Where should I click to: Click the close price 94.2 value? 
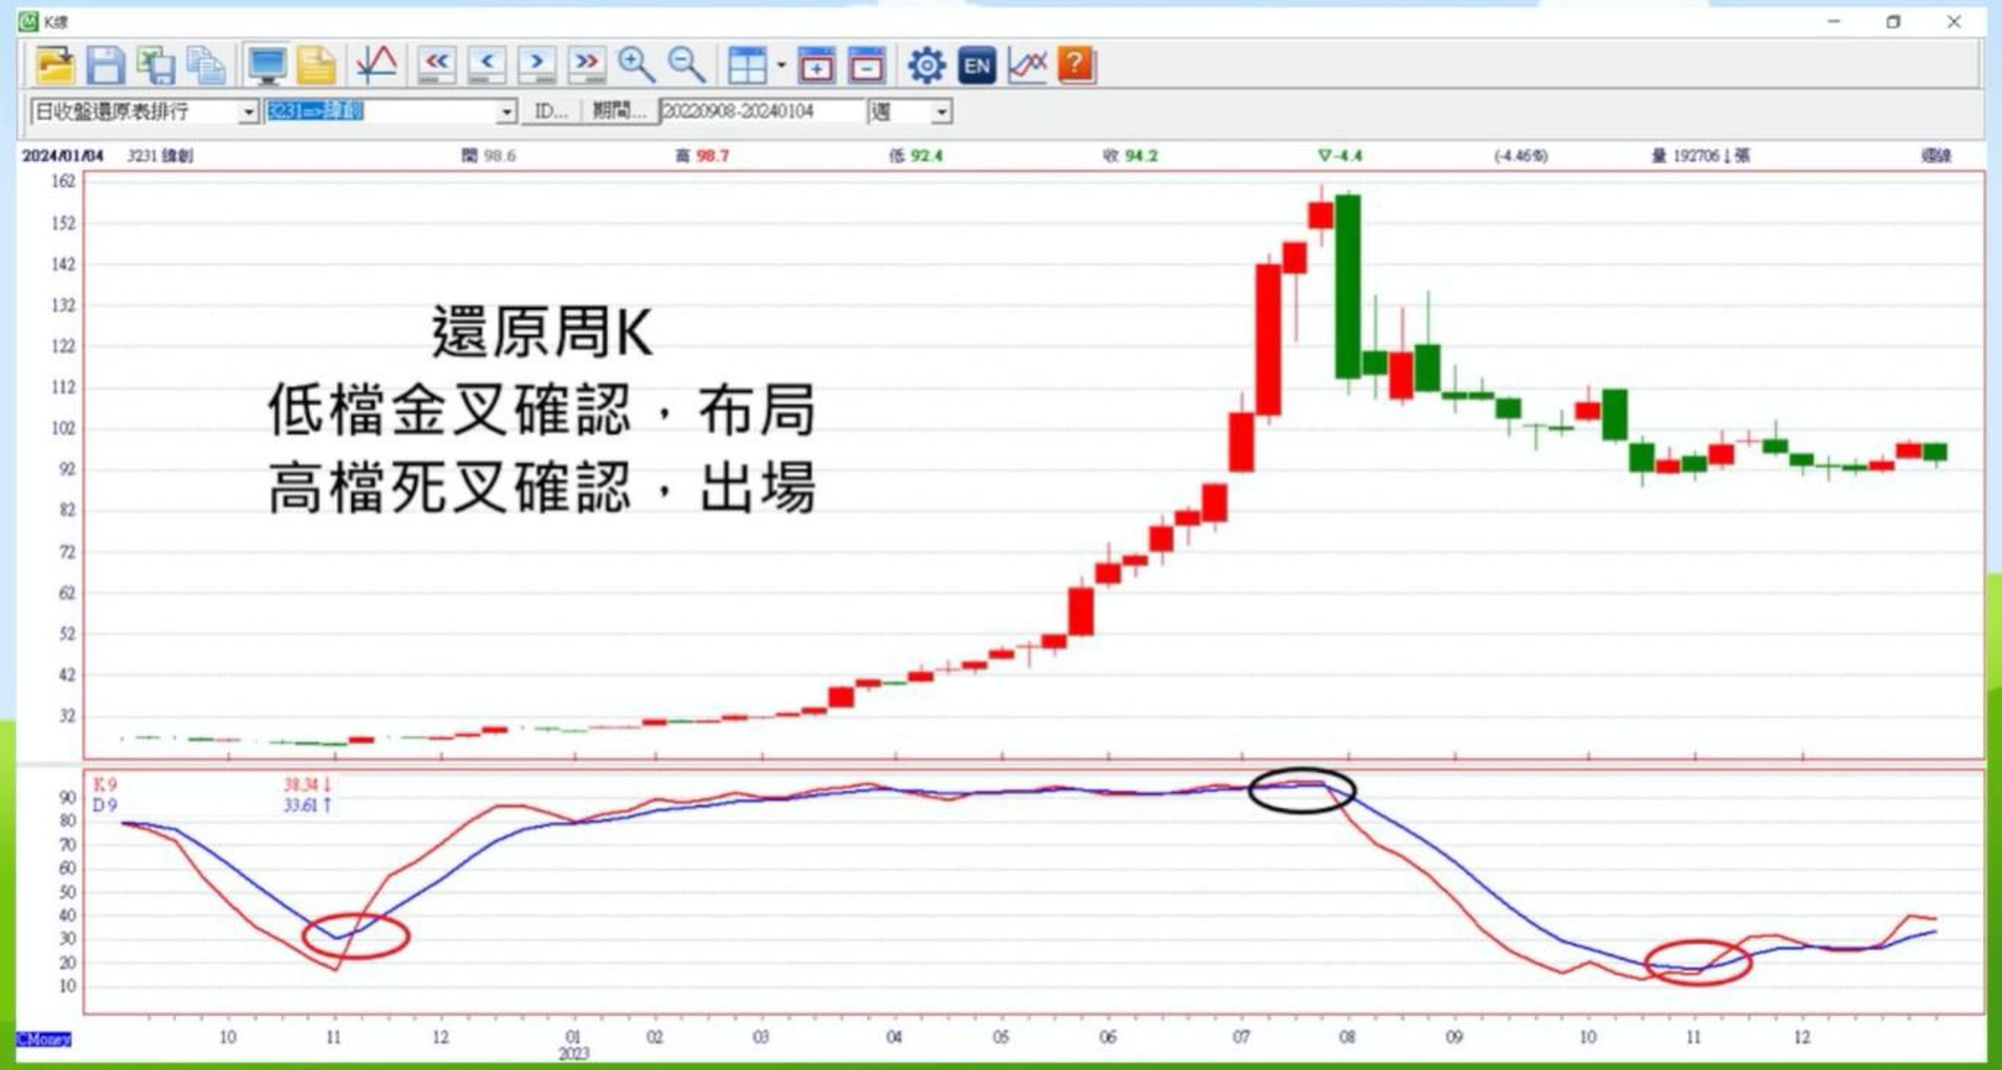click(x=1141, y=156)
